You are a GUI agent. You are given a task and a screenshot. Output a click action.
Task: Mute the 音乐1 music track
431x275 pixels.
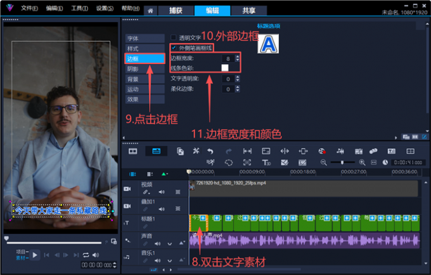click(157, 260)
